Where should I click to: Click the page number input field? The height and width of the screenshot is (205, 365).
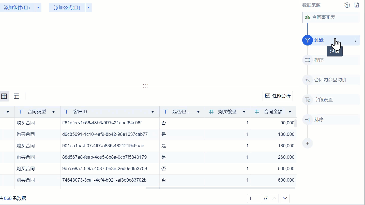[254, 198]
